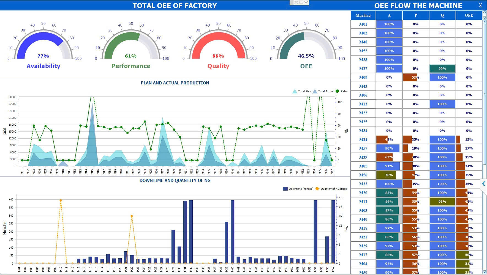Image resolution: width=487 pixels, height=275 pixels.
Task: Close the OEE Flow The Machine panel
Action: [x=480, y=5]
